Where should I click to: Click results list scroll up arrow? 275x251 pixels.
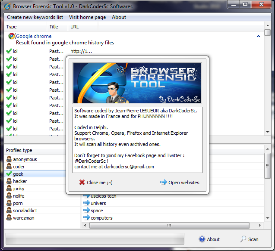pos(268,25)
